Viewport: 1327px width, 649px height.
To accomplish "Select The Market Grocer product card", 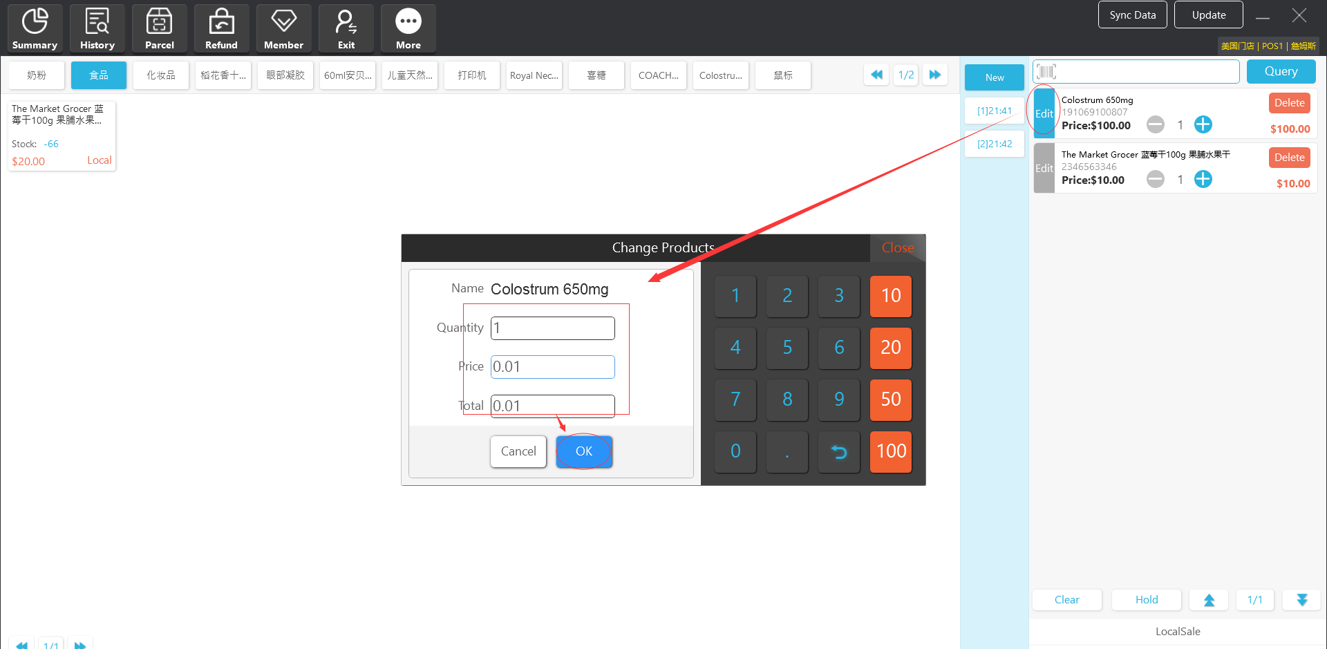I will (62, 135).
